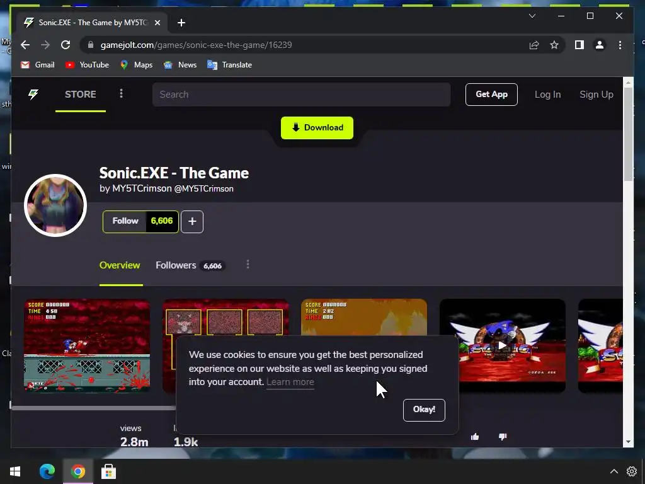Open the News bookmark
Screen dimensions: 645x484
pos(180,65)
